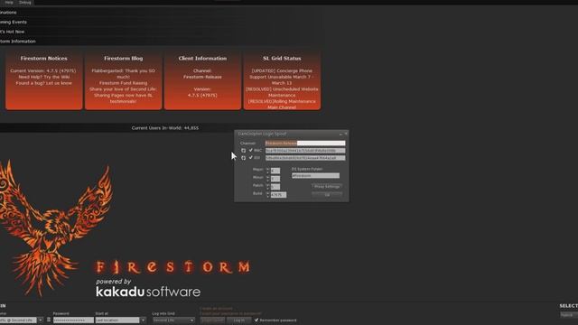Click the Rolling Maintenance Main Channel status link
The image size is (578, 325).
[x=282, y=105]
